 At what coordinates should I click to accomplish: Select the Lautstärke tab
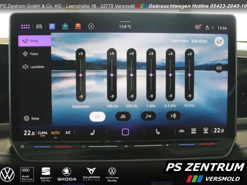click(x=34, y=67)
